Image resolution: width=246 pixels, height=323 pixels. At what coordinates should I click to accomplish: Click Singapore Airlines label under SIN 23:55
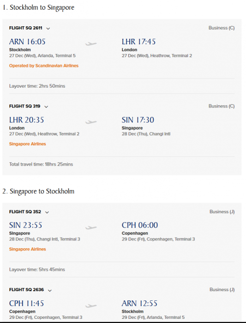[x=27, y=249]
